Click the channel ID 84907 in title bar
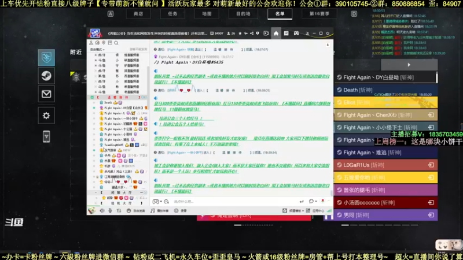The width and height of the screenshot is (463, 260). tap(217, 34)
